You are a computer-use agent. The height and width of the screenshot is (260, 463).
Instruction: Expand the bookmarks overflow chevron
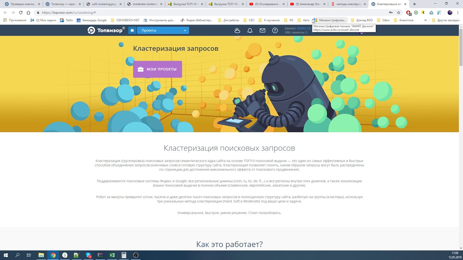coord(425,20)
